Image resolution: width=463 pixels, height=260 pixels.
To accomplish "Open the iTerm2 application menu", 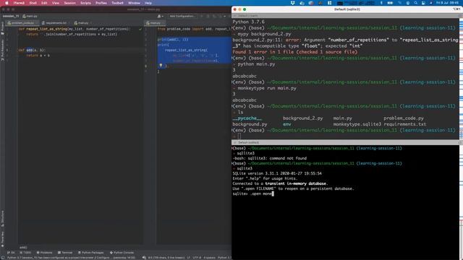I will [19, 3].
